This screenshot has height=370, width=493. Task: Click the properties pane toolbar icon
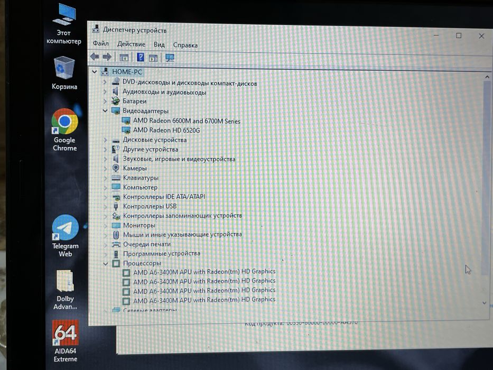[153, 58]
